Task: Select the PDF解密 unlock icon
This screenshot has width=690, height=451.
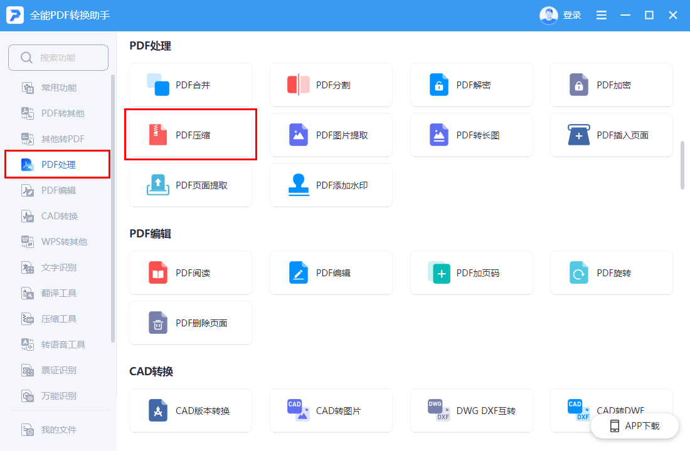Action: (x=439, y=85)
